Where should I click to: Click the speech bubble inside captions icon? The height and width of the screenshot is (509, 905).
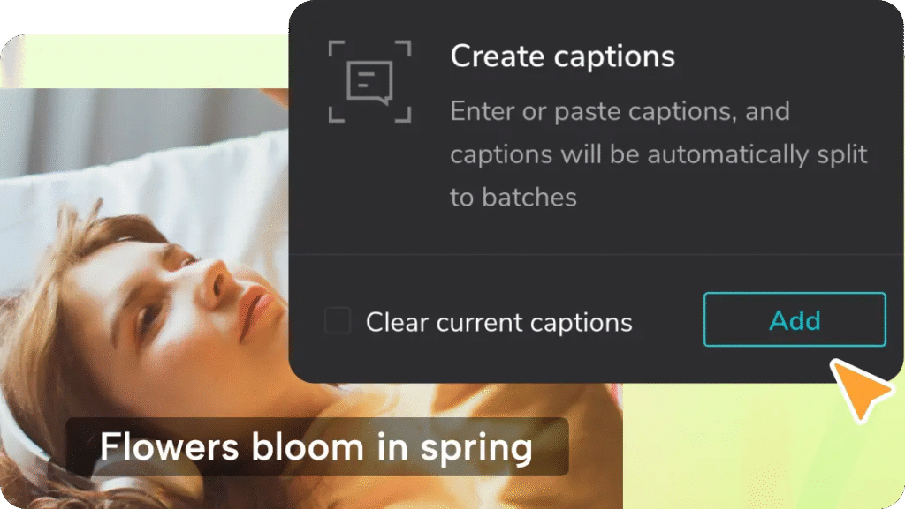click(x=370, y=84)
